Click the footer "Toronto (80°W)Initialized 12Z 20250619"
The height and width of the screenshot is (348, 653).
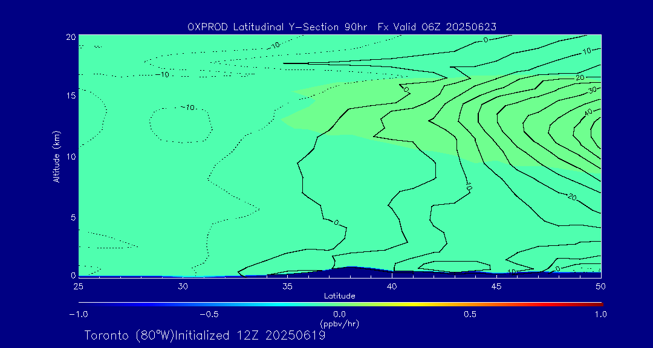[205, 335]
